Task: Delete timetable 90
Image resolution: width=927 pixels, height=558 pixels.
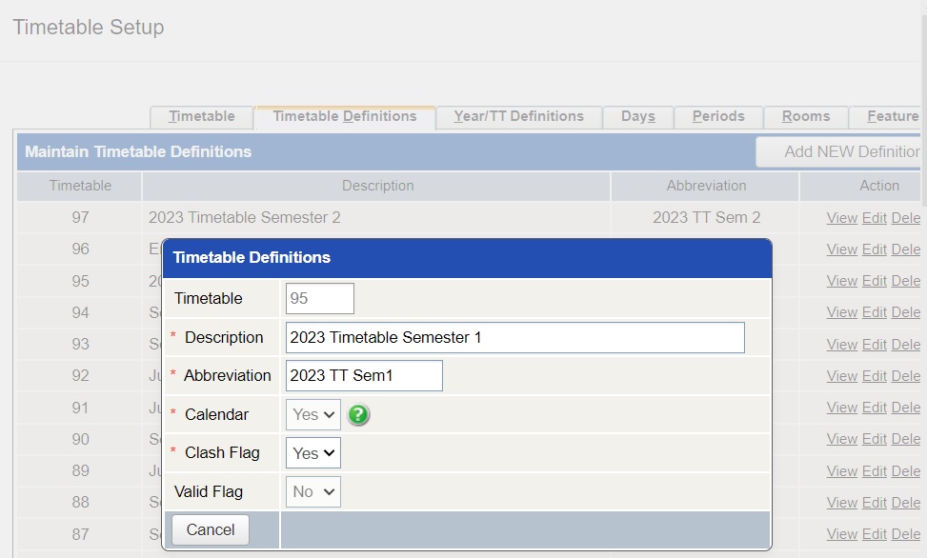Action: pyautogui.click(x=905, y=439)
